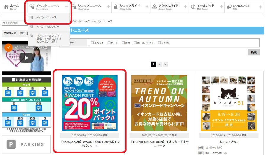266x155 pixels.
Task: Click kaze parking lot EF status icon
Action: tap(20, 123)
